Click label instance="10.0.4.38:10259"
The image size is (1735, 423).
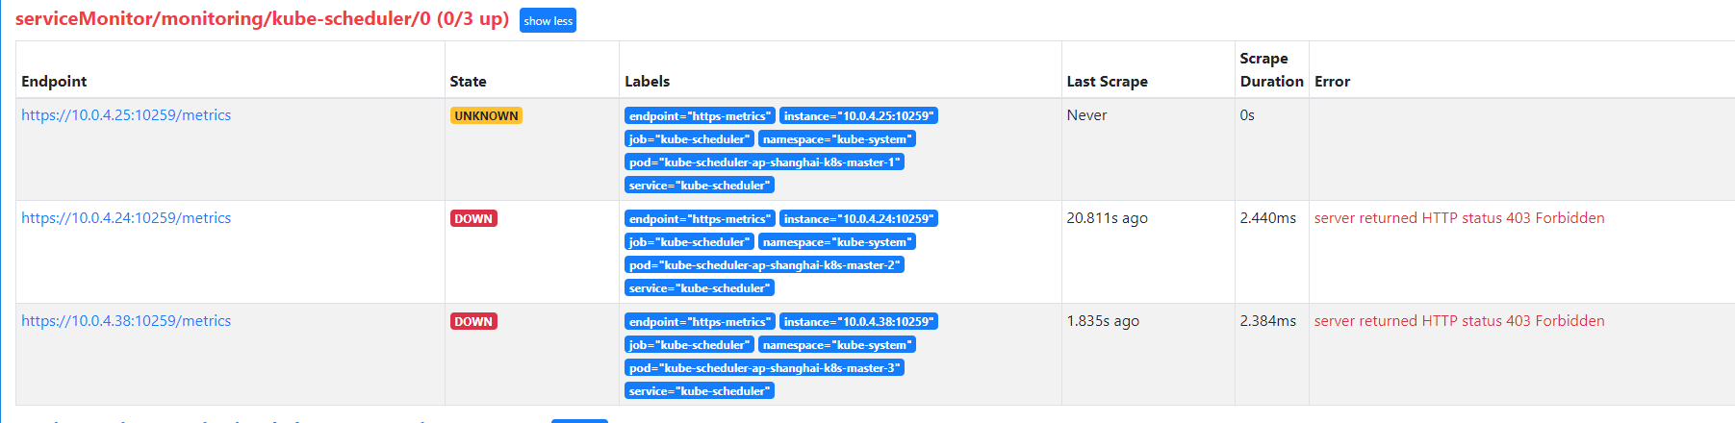coord(858,321)
